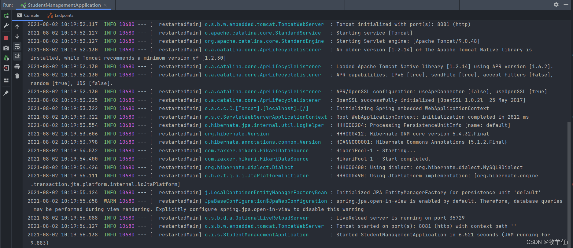Image resolution: width=573 pixels, height=248 pixels.
Task: Click the Exit icon with red arrow
Action: 6,68
